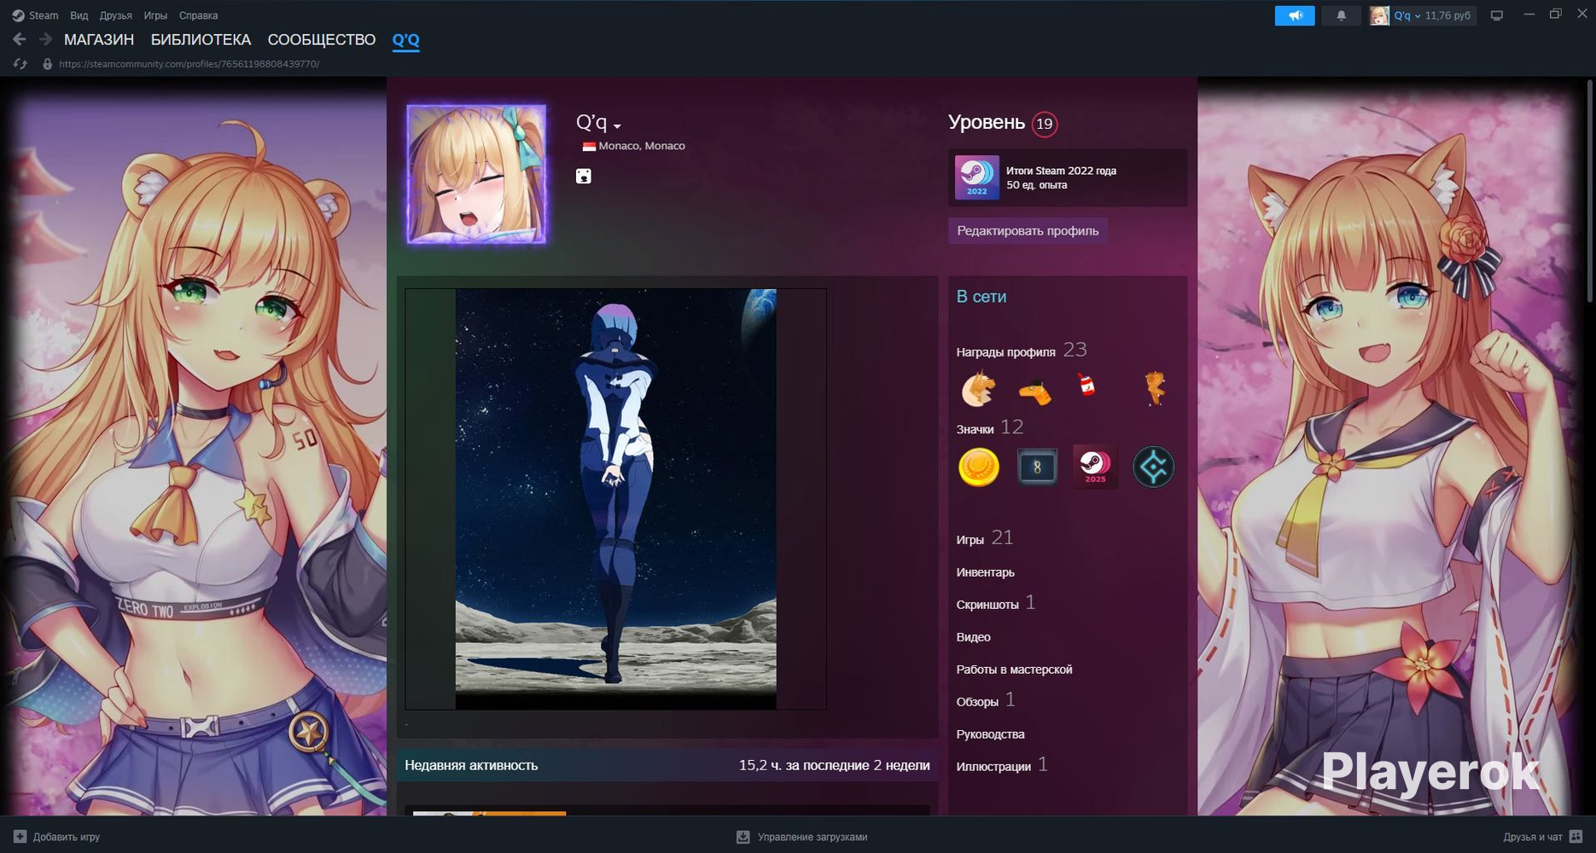The image size is (1596, 853).
Task: Click the Monaco flag icon
Action: click(589, 147)
